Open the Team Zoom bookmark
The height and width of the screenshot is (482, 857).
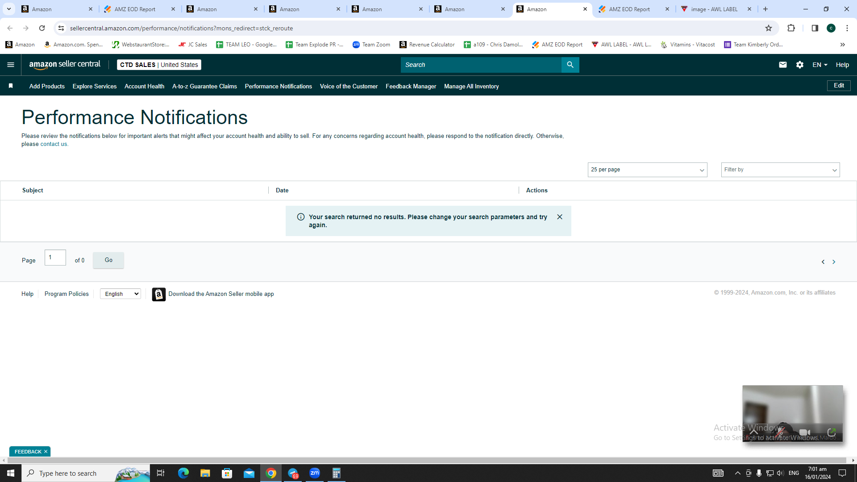click(x=371, y=45)
